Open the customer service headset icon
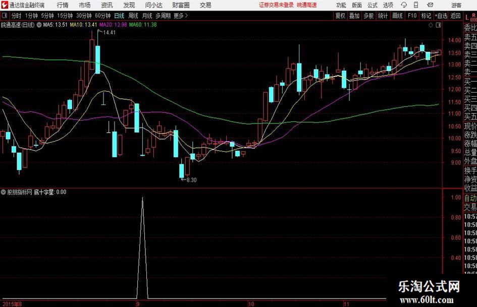 click(404, 5)
